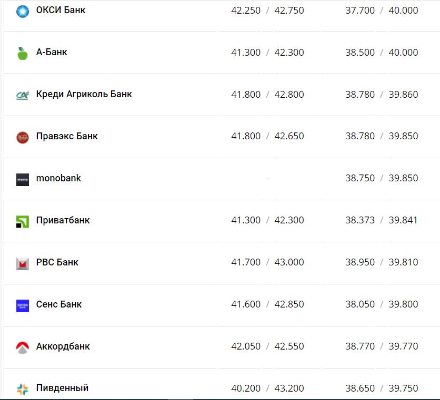Click the black monobank logo icon

tap(22, 179)
